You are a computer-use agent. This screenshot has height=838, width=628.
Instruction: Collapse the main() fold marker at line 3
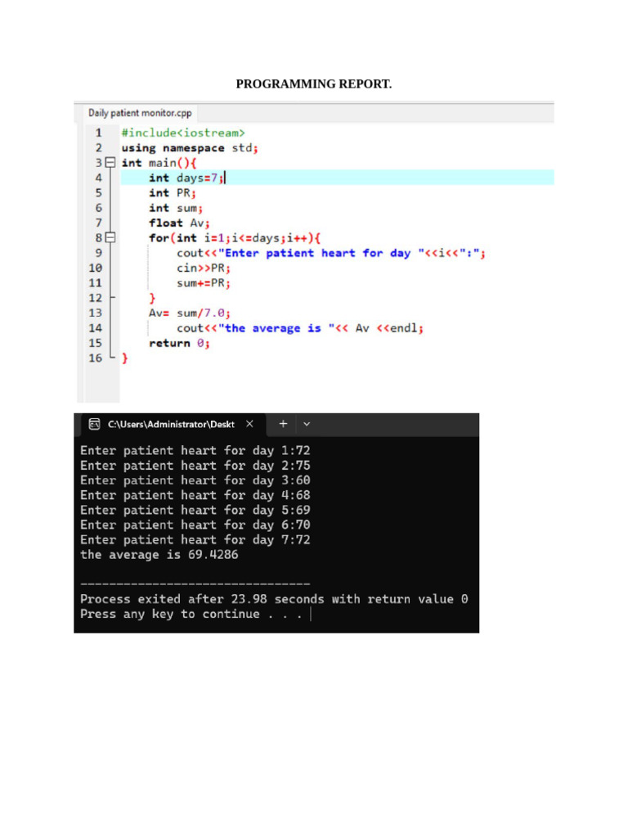click(110, 163)
